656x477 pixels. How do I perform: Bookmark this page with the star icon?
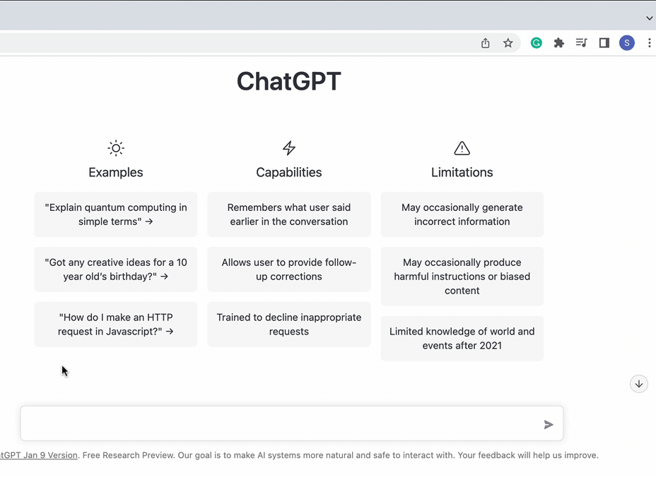tap(508, 43)
